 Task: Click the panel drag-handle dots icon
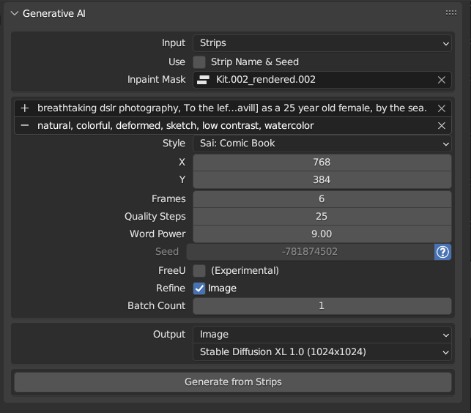pyautogui.click(x=451, y=12)
